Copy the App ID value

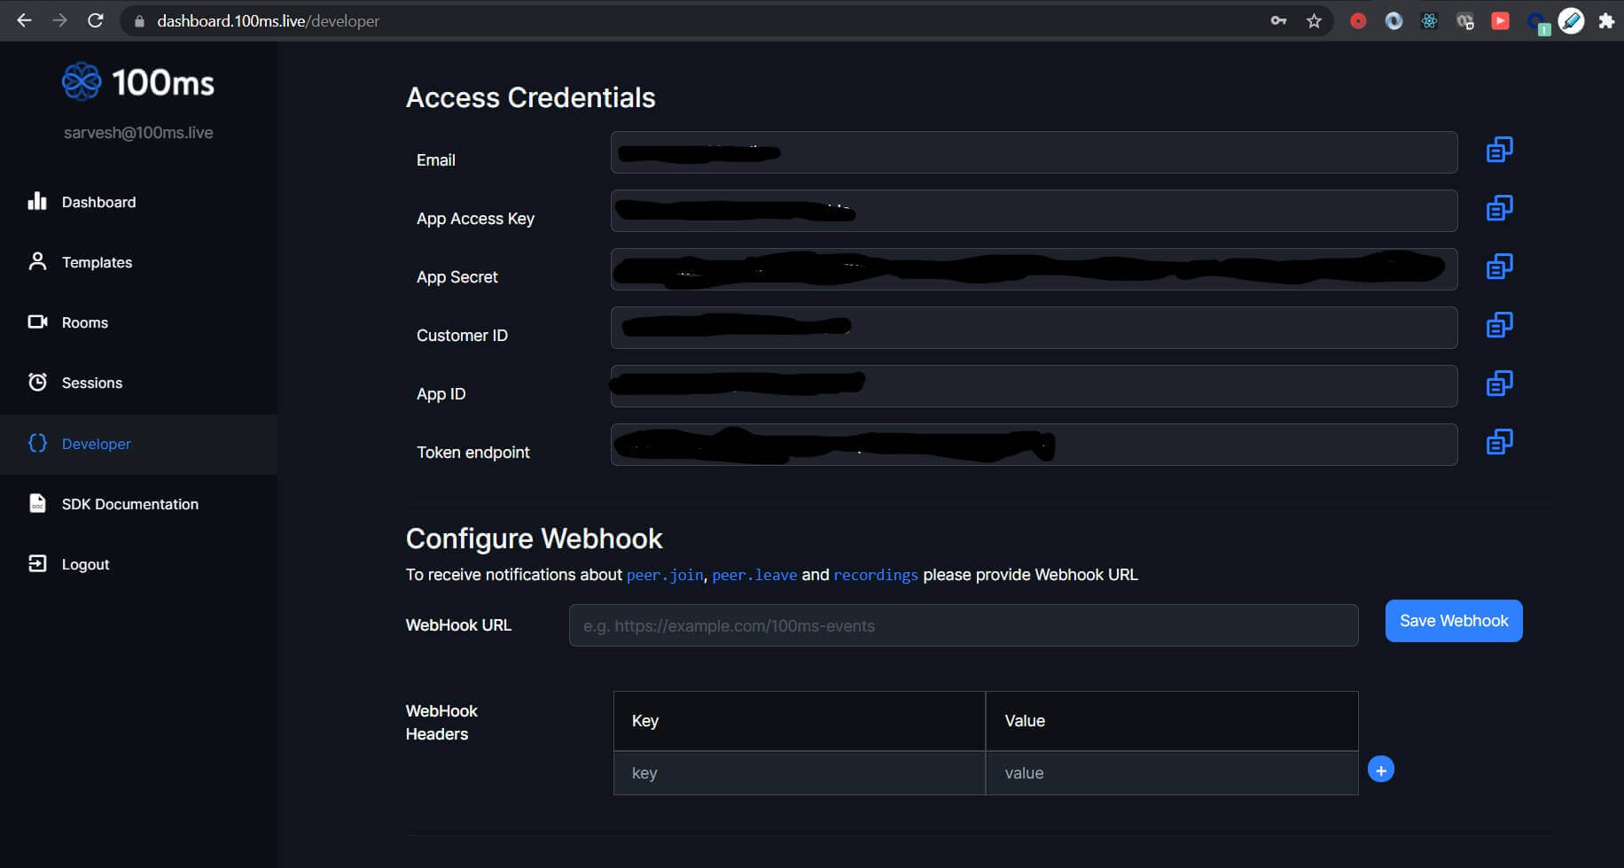1499,384
